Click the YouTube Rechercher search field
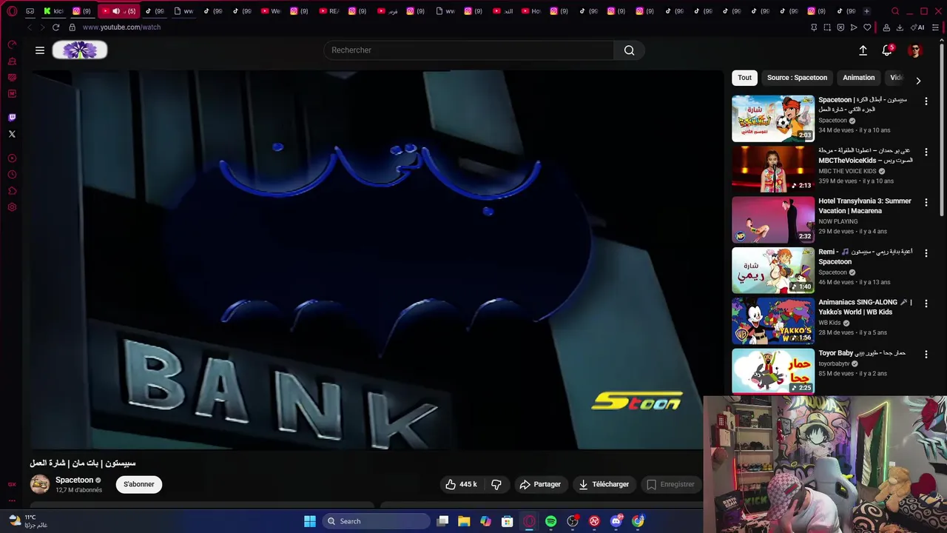This screenshot has height=533, width=947. click(469, 50)
